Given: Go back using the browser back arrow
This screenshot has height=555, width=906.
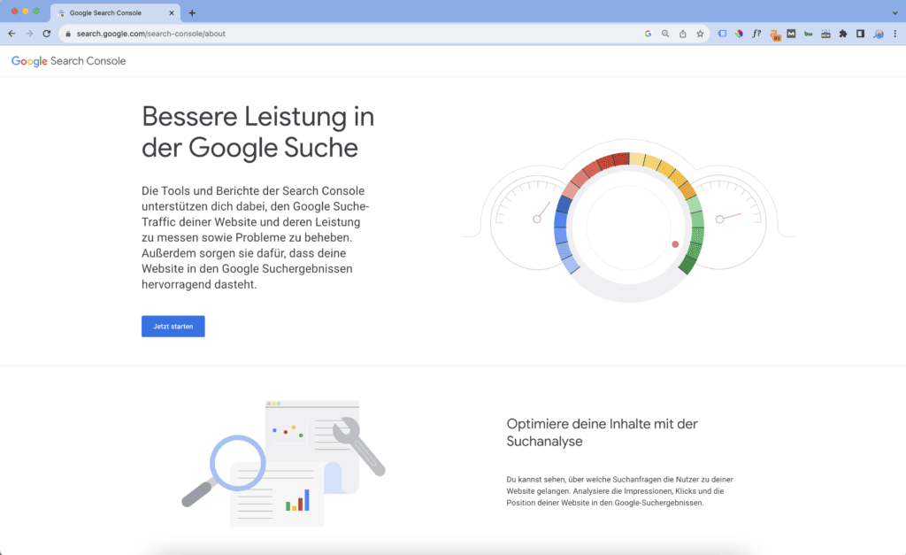Looking at the screenshot, I should [x=12, y=34].
